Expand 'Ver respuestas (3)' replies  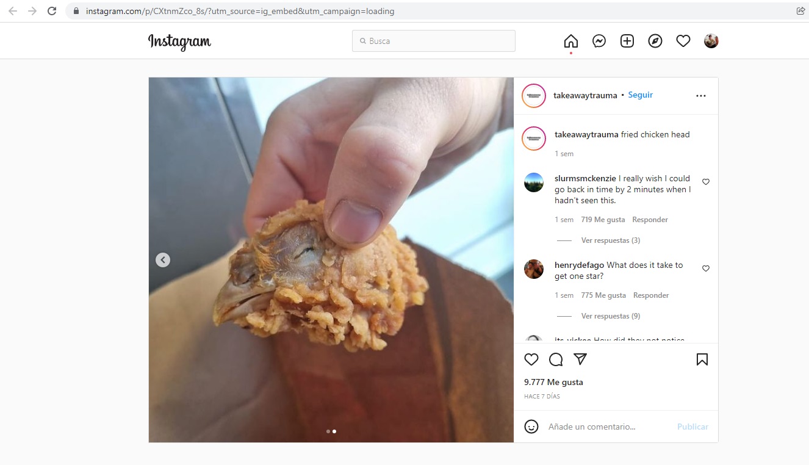click(x=610, y=240)
